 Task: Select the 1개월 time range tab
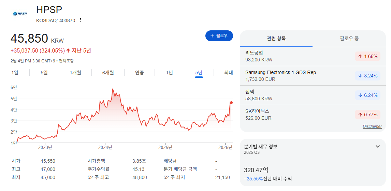(x=75, y=73)
